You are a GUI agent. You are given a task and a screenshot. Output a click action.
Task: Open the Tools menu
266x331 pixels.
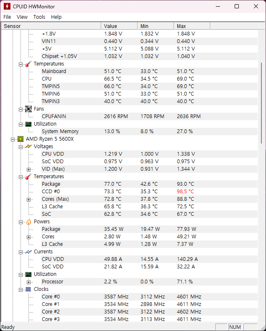(39, 17)
